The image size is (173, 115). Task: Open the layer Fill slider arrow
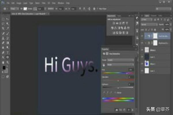(170, 30)
